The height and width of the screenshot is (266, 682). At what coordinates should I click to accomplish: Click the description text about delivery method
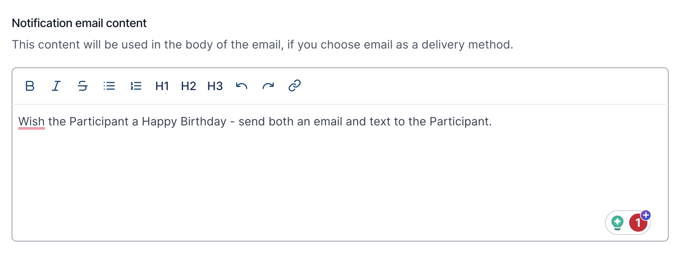(262, 45)
